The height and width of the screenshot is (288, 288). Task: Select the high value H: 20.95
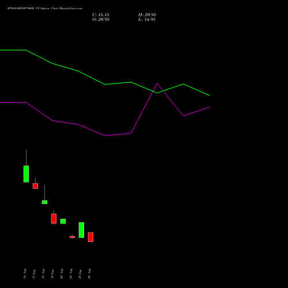click(147, 15)
